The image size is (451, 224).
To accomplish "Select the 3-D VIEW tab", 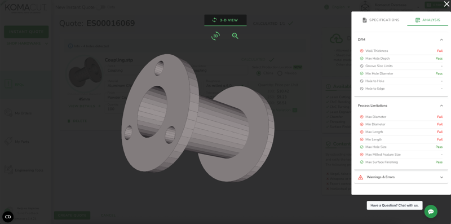I will point(225,20).
